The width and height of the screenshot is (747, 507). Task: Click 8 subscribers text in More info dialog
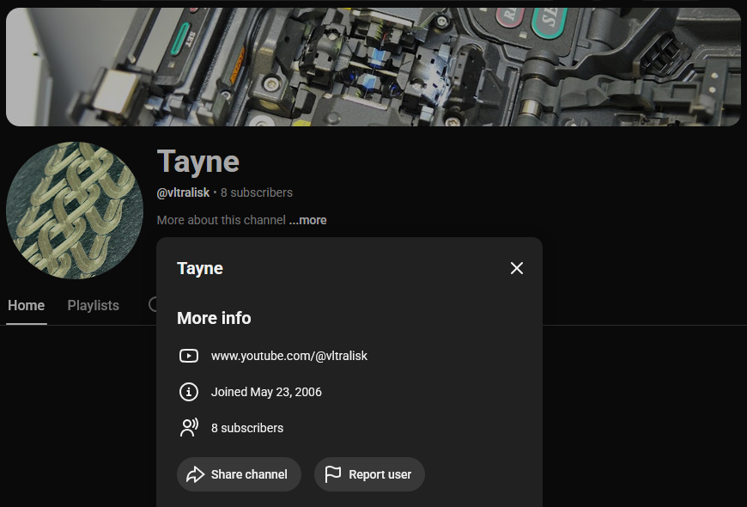(x=247, y=428)
